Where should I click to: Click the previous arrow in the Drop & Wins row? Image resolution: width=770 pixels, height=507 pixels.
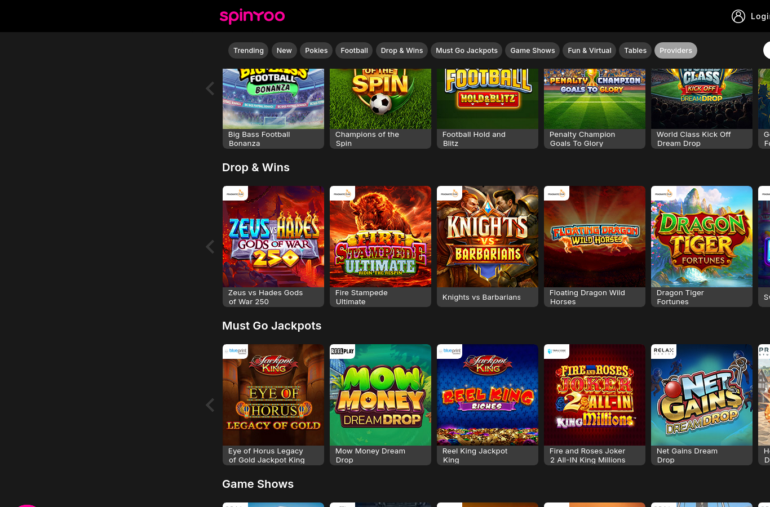click(210, 247)
